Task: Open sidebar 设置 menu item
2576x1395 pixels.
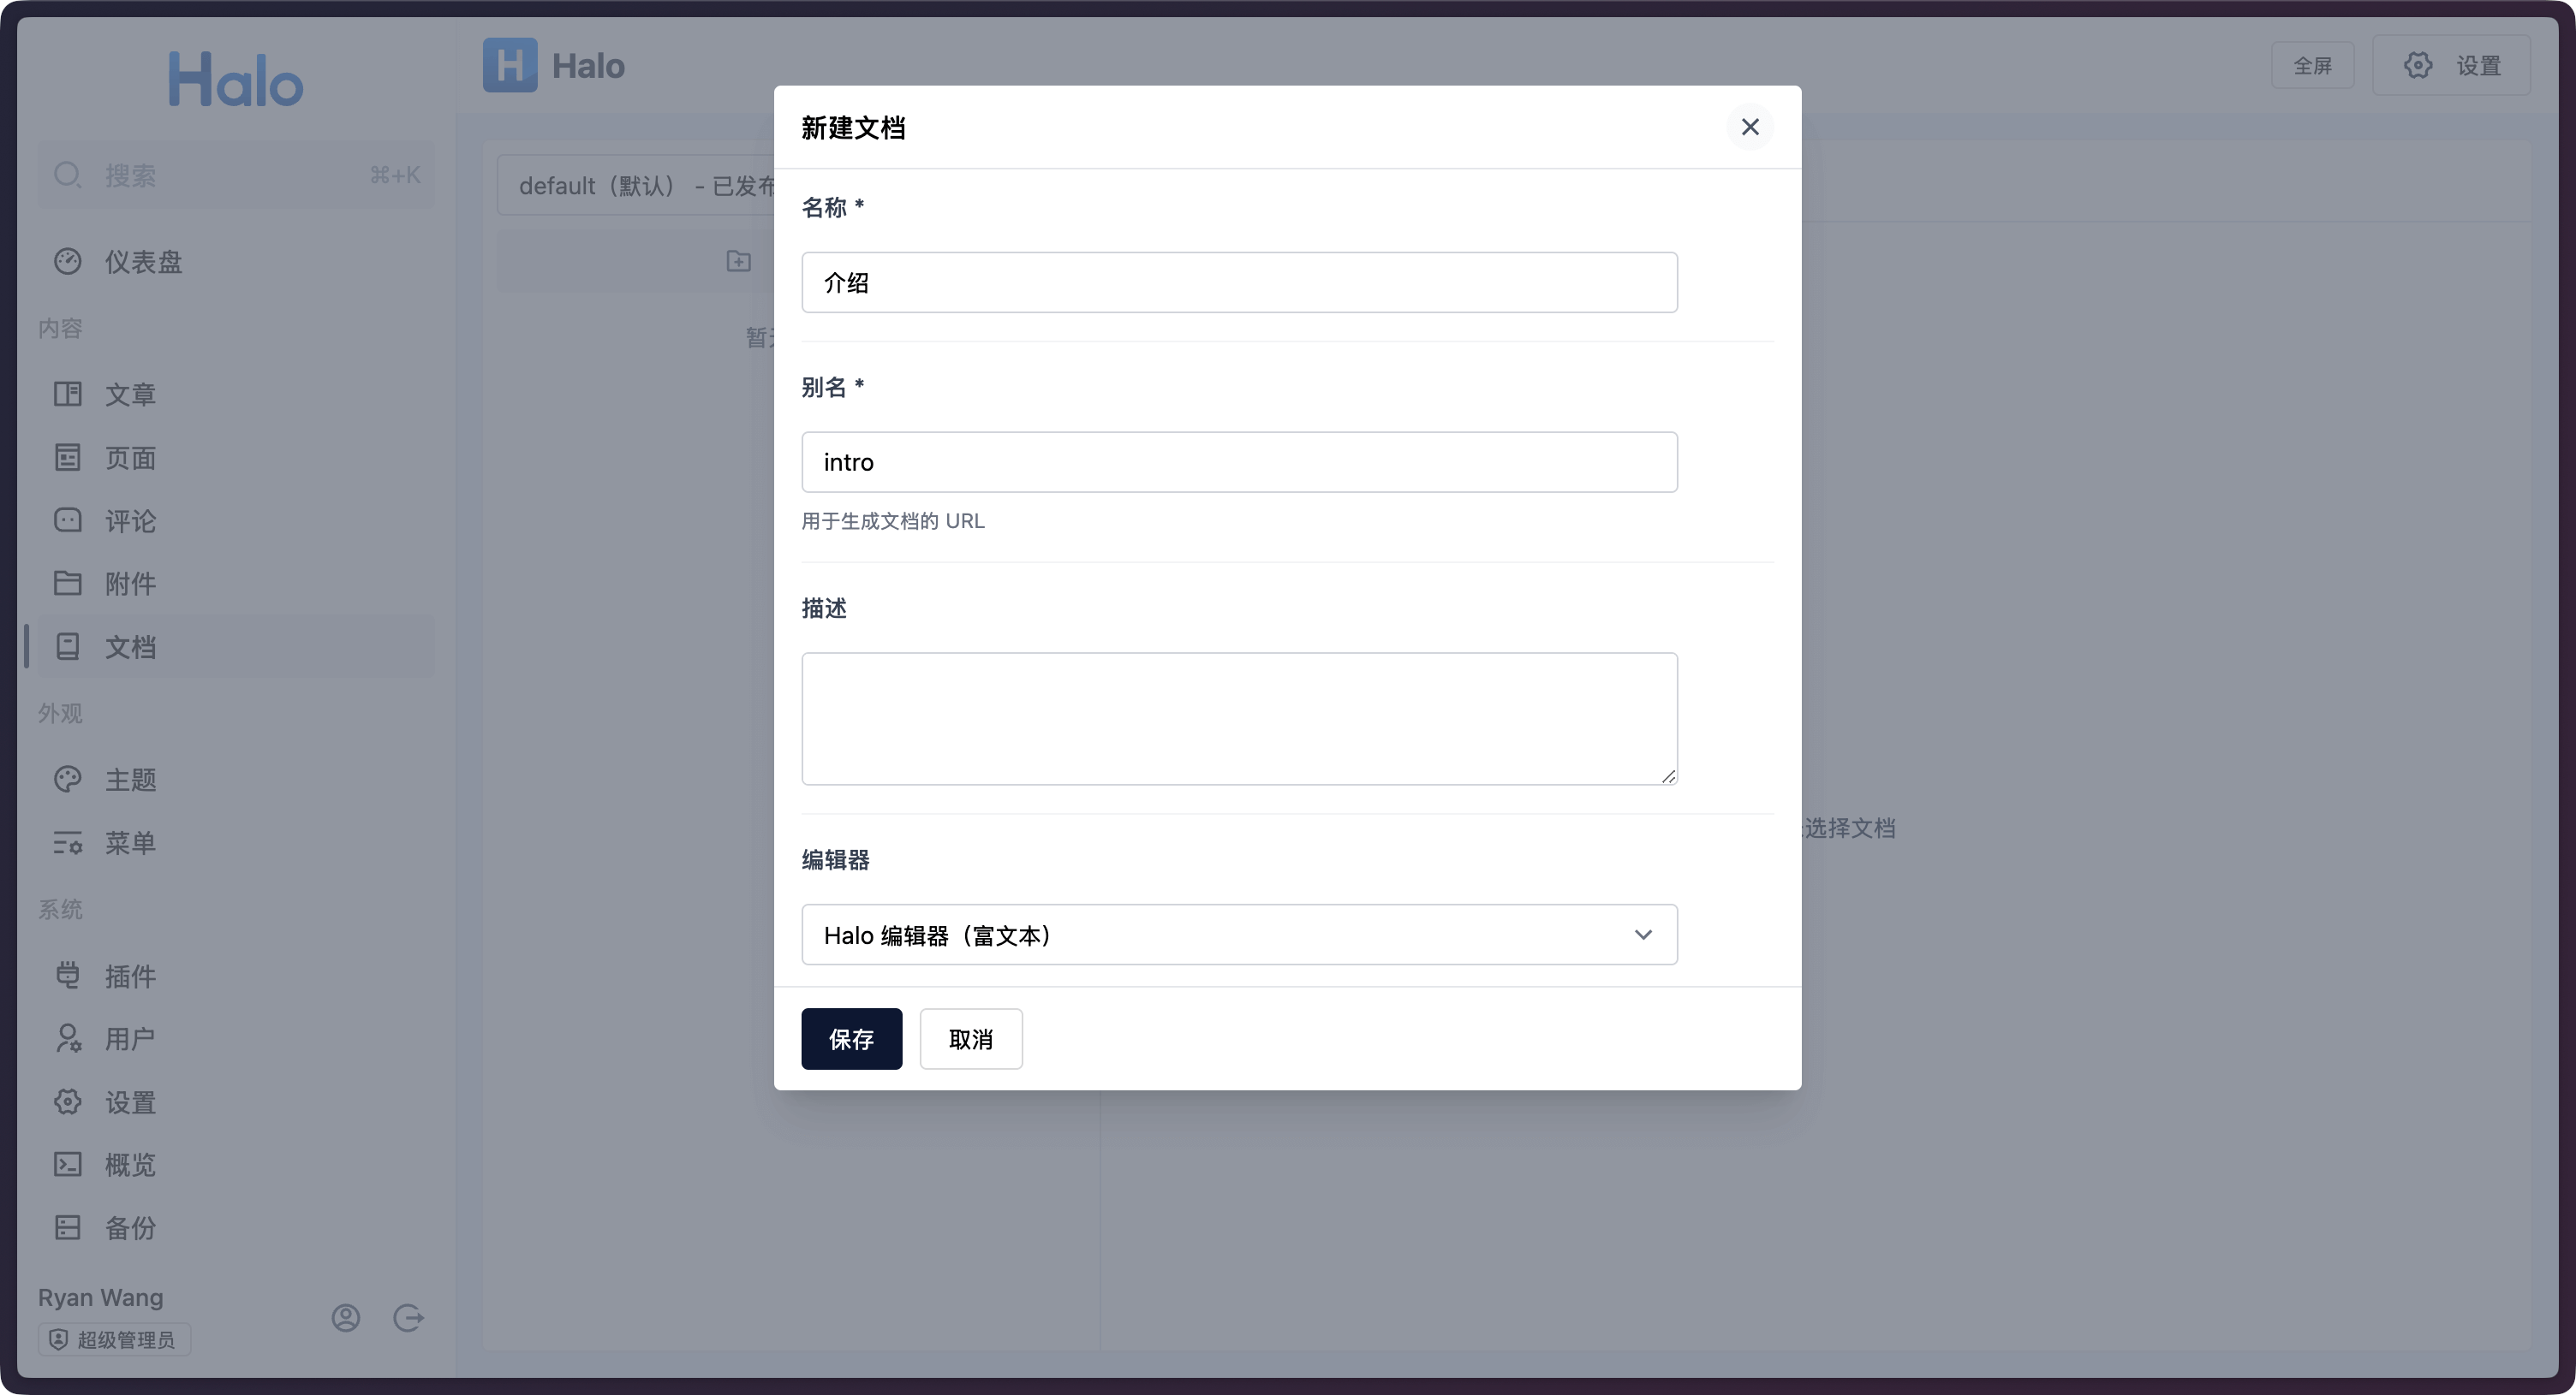Action: 236,1102
